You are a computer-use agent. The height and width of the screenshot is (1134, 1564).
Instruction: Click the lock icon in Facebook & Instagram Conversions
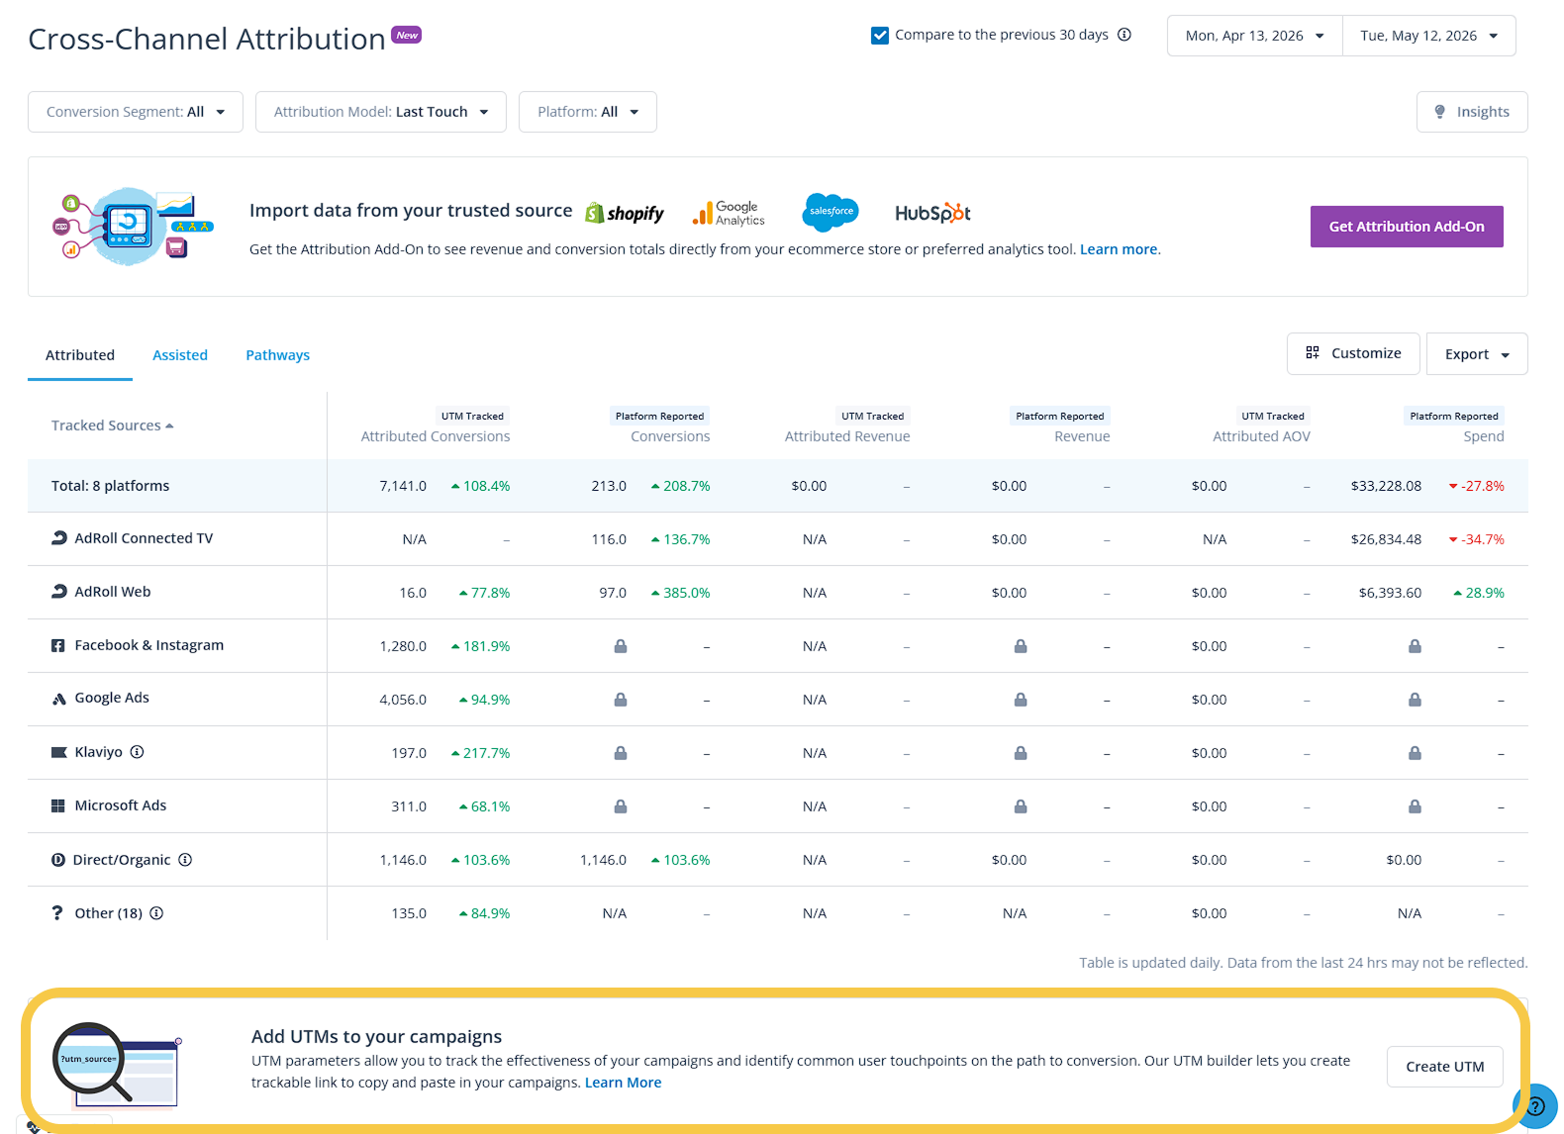pos(621,646)
